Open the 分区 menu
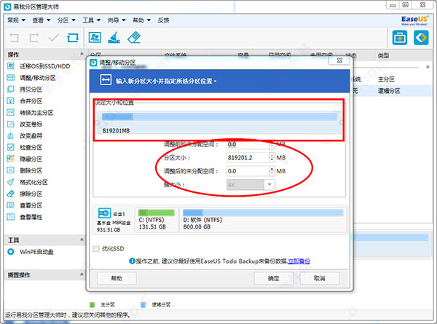The image size is (437, 324). pos(66,20)
